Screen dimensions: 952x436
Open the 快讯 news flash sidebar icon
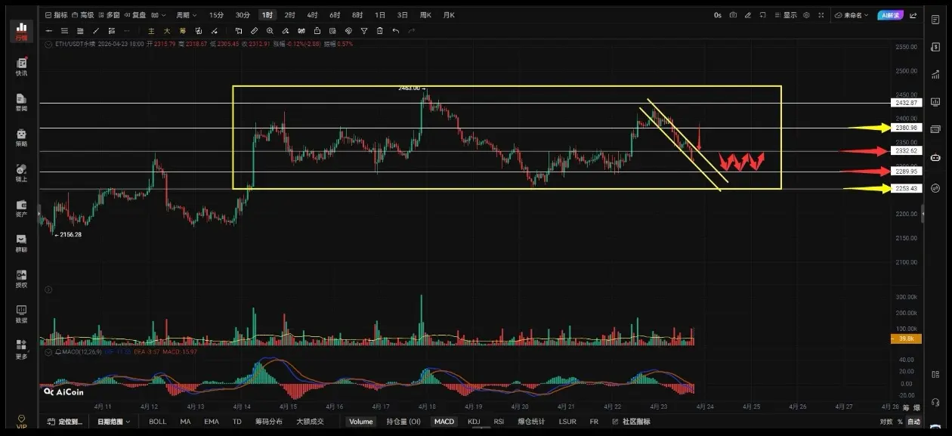(21, 67)
